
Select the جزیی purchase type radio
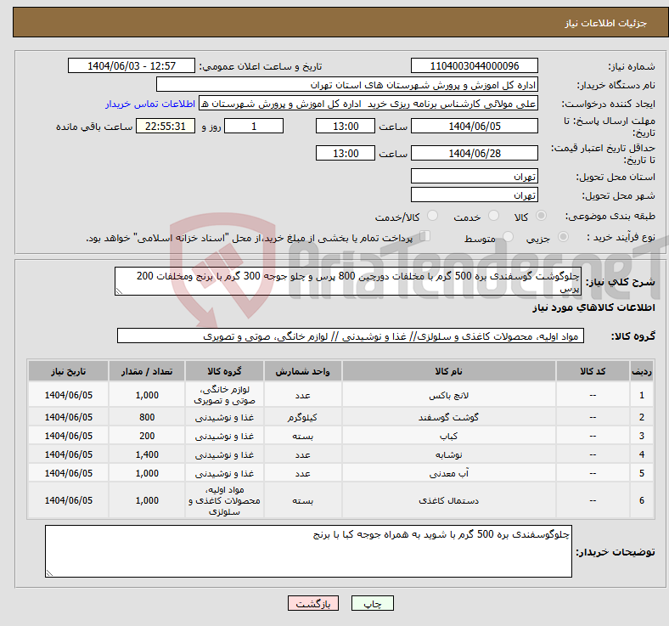[563, 237]
